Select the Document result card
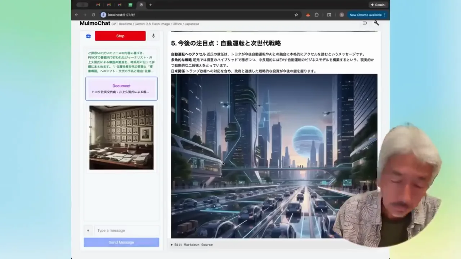This screenshot has height=259, width=461. 121,88
